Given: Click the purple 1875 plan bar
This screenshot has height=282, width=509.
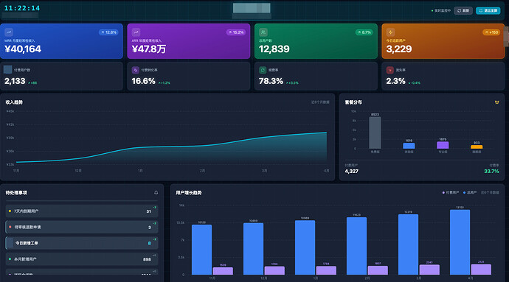Looking at the screenshot, I should [x=443, y=145].
